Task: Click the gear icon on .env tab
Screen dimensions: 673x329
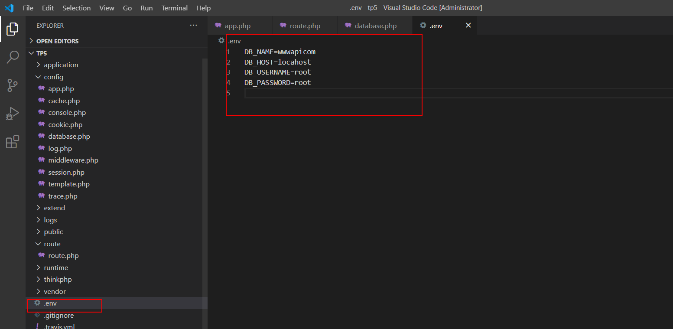Action: 423,26
